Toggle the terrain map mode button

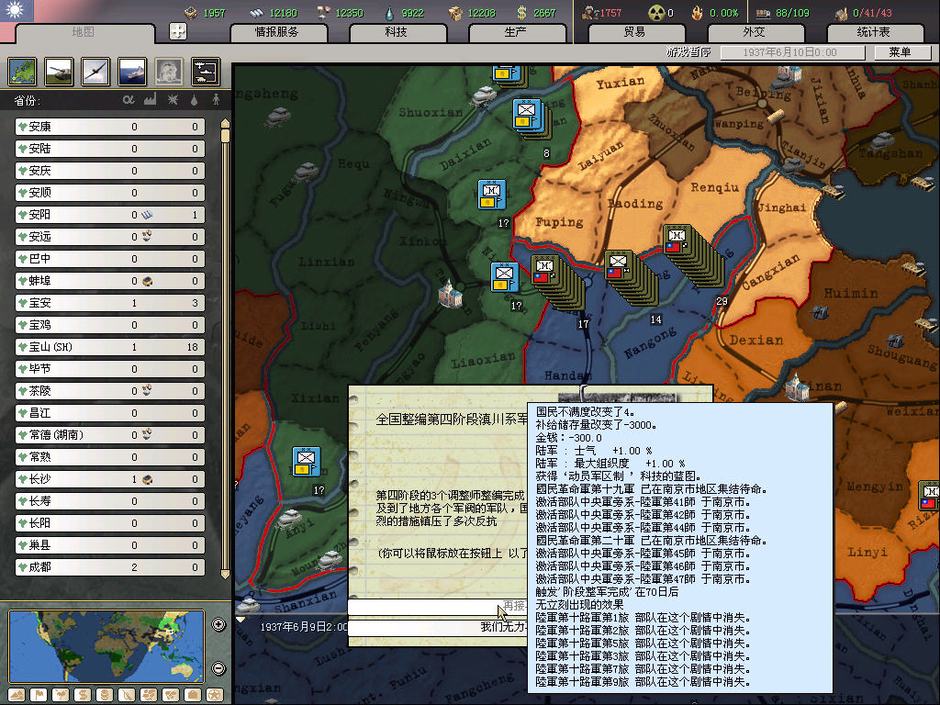click(16, 695)
